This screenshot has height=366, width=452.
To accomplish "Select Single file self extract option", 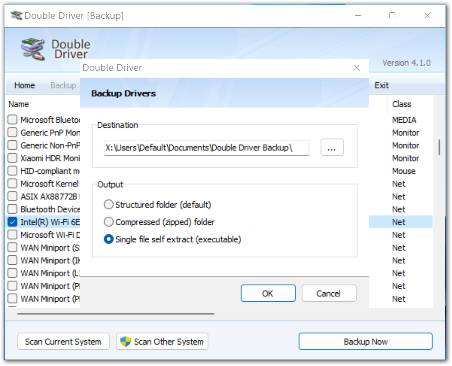I will 108,239.
